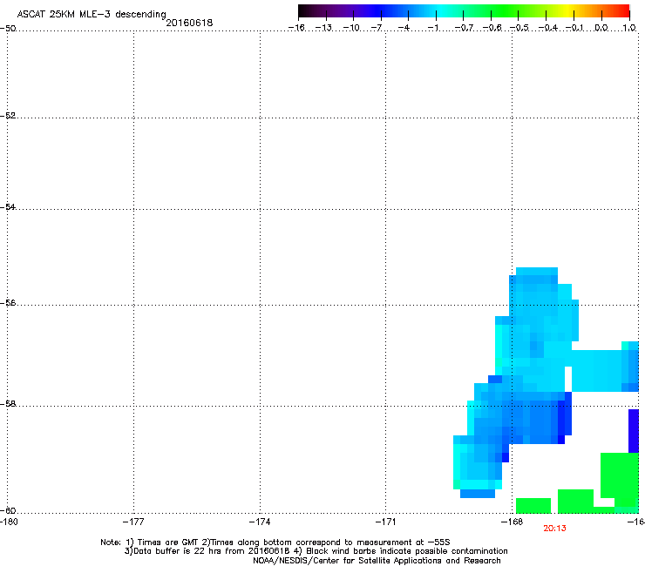
Task: Click the red 20:13 time label
Action: click(x=554, y=529)
